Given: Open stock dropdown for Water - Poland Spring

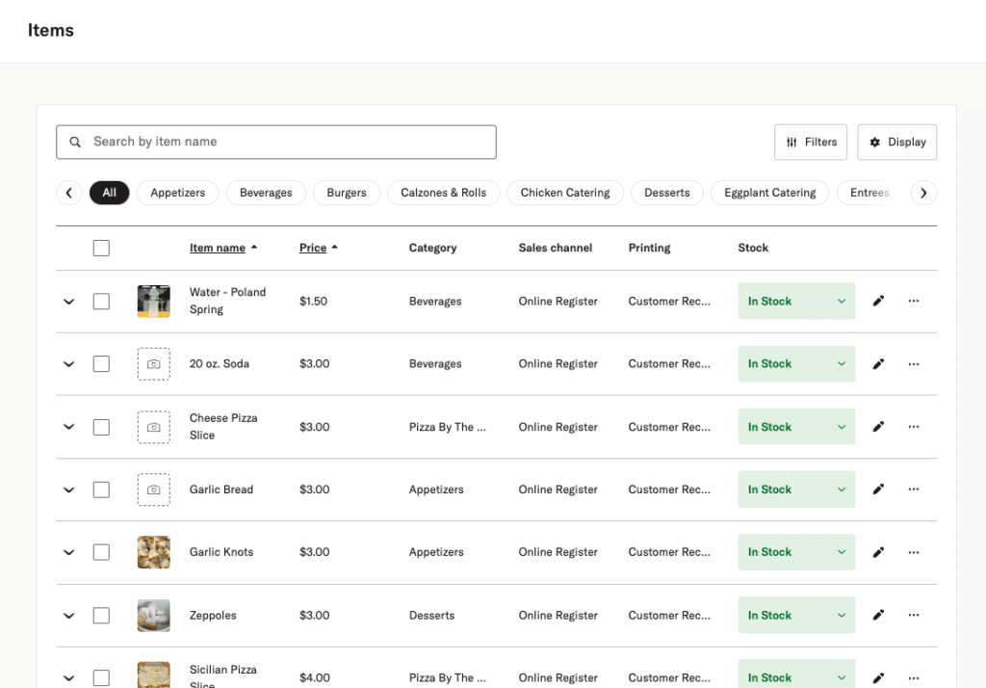Looking at the screenshot, I should tap(796, 301).
